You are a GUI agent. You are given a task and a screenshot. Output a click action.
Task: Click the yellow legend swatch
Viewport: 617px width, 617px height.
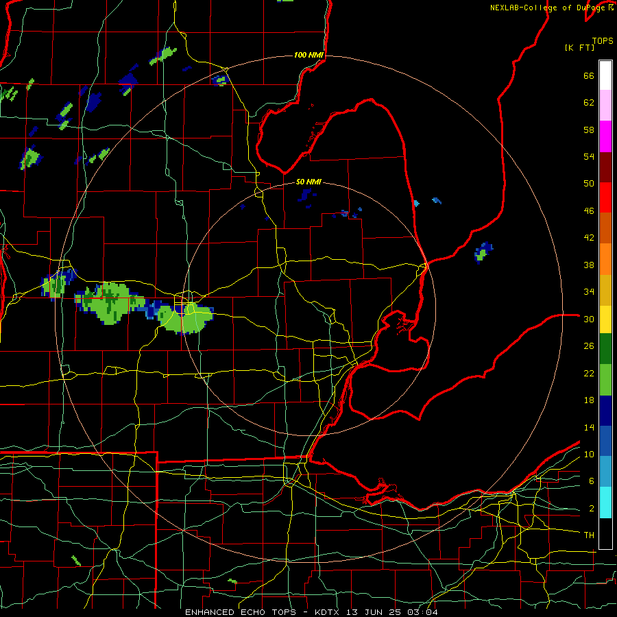click(605, 319)
